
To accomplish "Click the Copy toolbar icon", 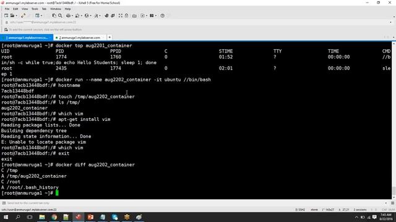I will click(x=54, y=15).
